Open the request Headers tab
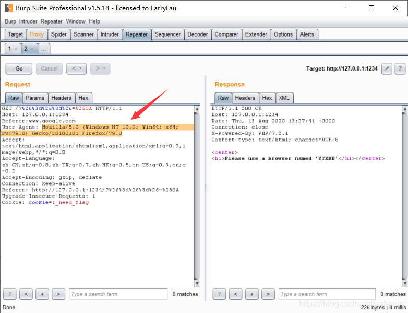 [x=61, y=98]
